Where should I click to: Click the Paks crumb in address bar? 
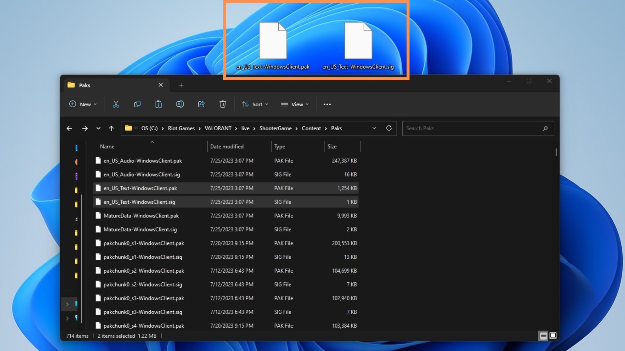tap(336, 128)
